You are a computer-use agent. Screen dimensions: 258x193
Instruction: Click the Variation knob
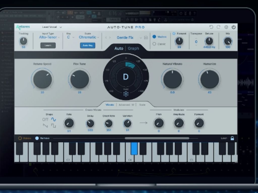coord(127,123)
